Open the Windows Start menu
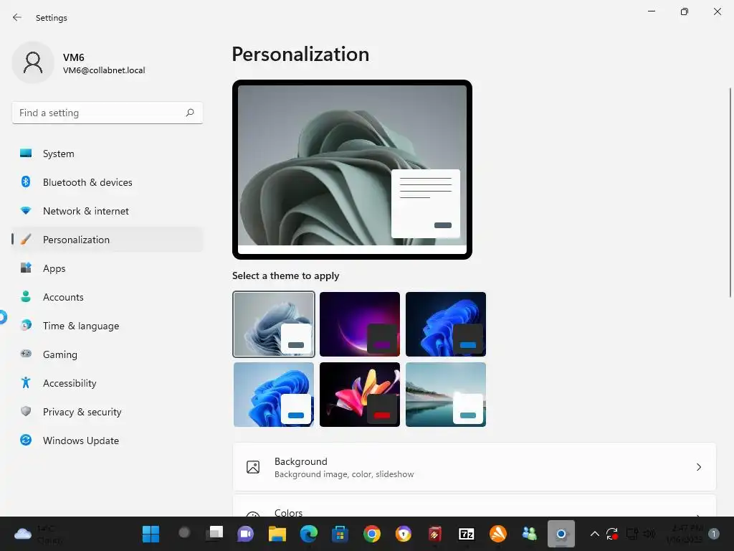This screenshot has height=551, width=734. click(x=151, y=534)
